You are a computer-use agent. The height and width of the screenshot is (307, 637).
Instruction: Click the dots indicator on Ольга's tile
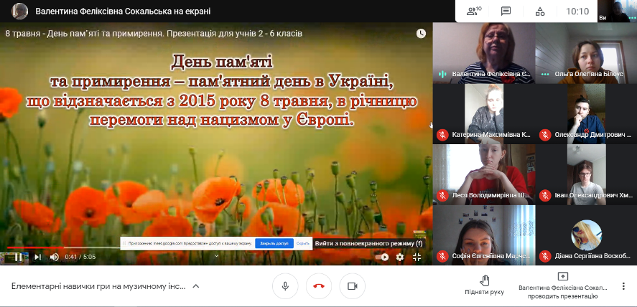545,74
